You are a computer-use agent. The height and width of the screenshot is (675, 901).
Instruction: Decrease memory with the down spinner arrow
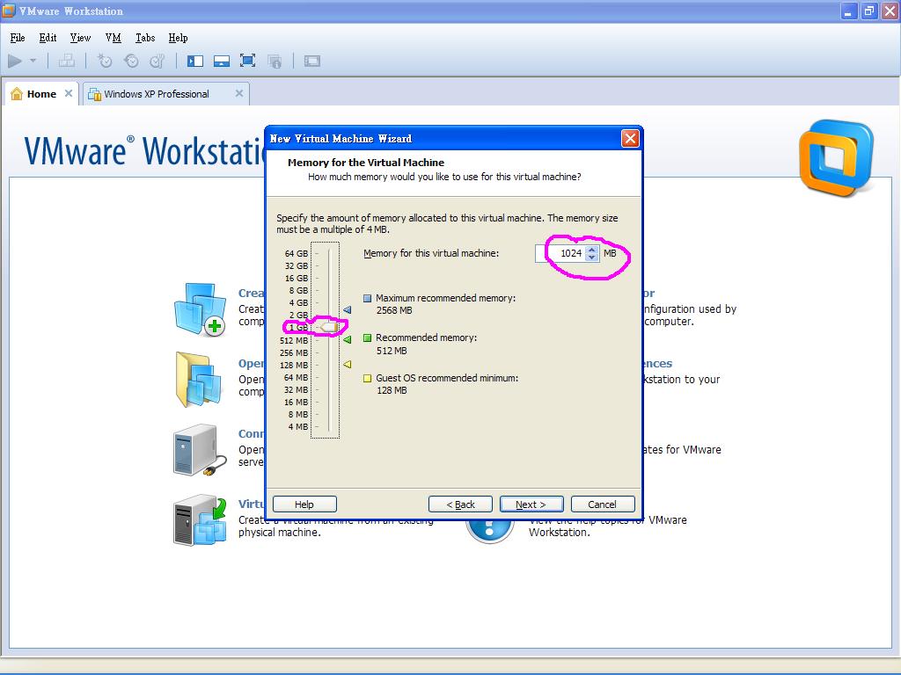592,258
